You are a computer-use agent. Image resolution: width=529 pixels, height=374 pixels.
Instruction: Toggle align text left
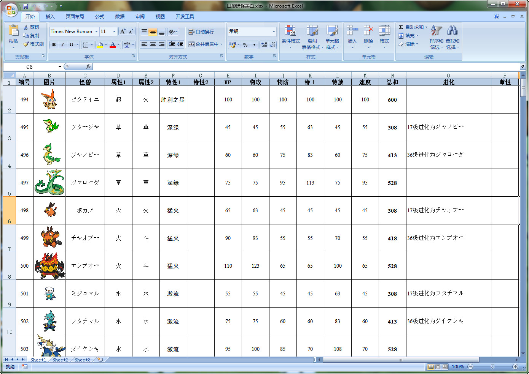pos(144,44)
